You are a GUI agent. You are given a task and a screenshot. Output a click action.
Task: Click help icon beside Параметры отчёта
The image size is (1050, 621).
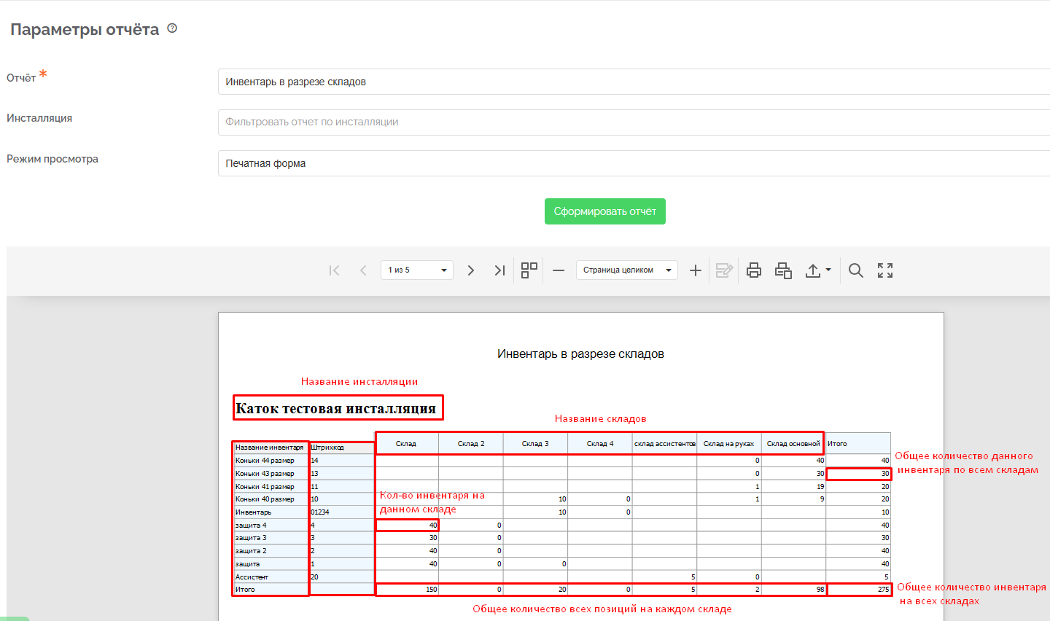tap(172, 28)
